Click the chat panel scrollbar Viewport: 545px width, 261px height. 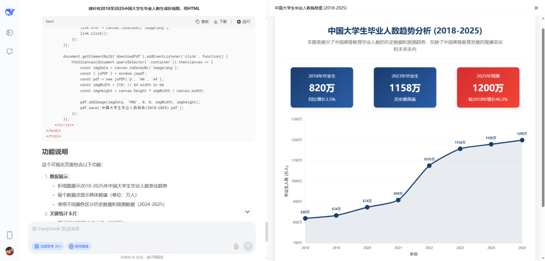[266, 232]
